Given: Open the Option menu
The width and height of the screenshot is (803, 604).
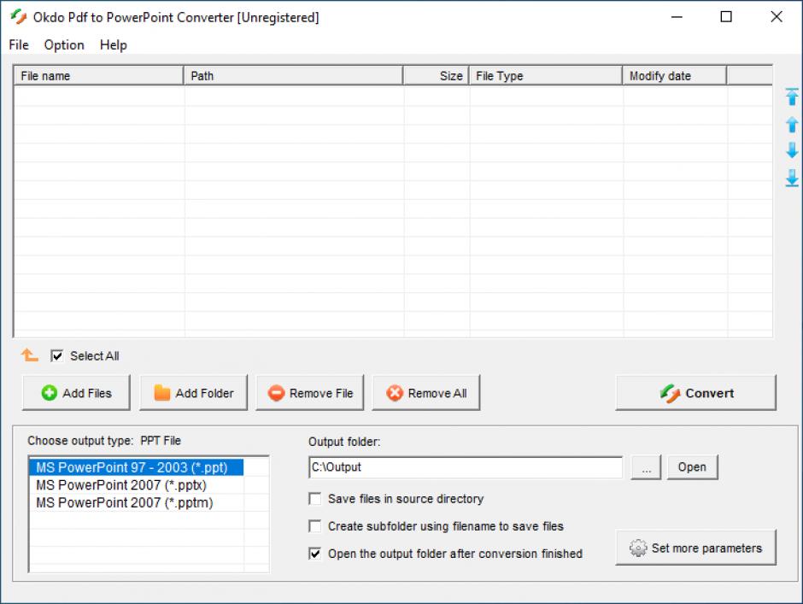Looking at the screenshot, I should 64,45.
